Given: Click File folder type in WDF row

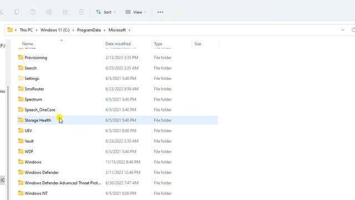Looking at the screenshot, I should (x=163, y=152).
